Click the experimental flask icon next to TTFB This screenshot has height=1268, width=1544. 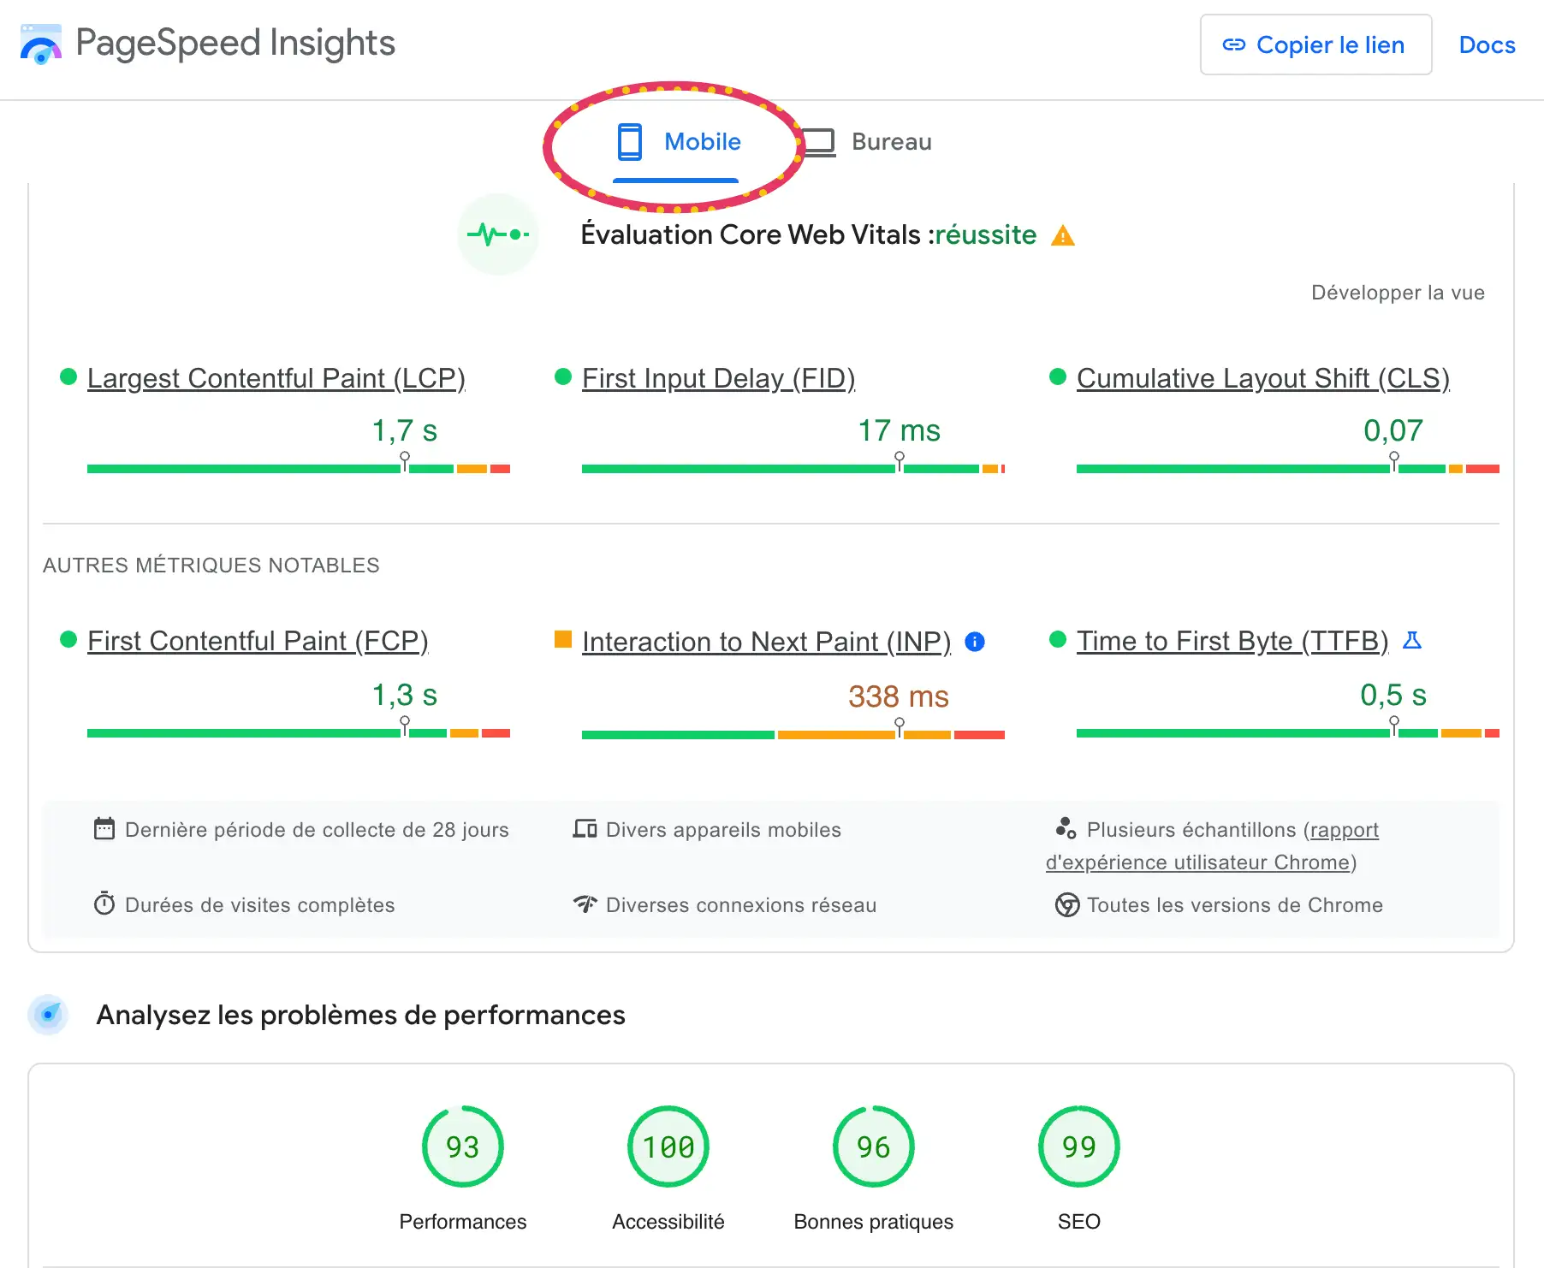click(x=1412, y=640)
